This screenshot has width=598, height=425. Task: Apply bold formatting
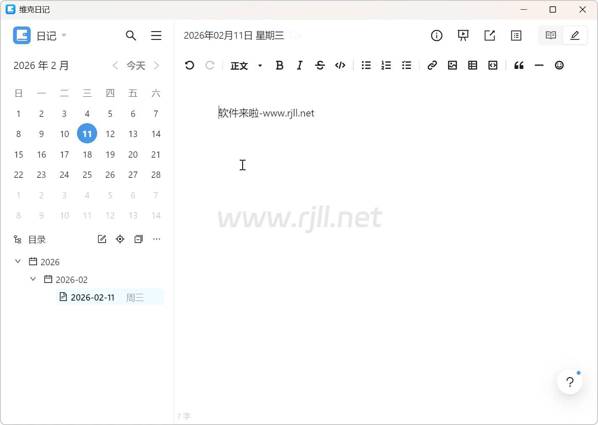(279, 65)
